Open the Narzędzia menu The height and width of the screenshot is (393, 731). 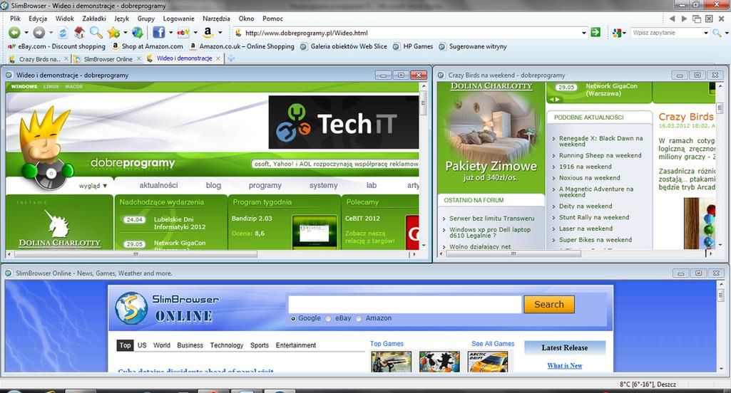(216, 19)
